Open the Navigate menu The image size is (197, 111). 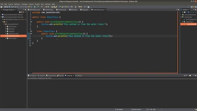25,4
